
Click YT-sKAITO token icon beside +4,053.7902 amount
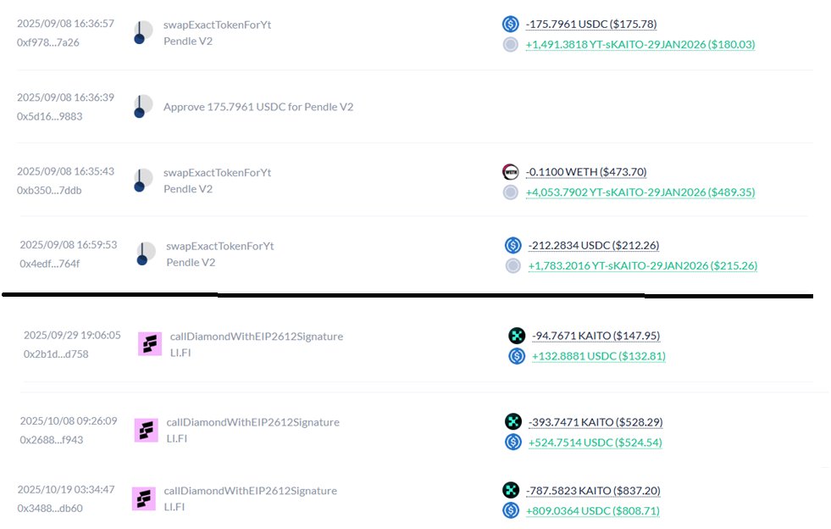510,192
